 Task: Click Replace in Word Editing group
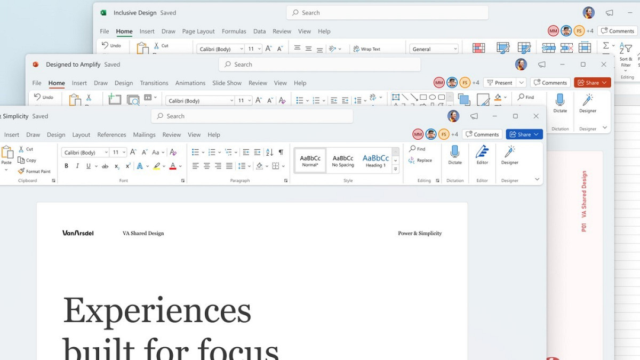[x=421, y=160]
